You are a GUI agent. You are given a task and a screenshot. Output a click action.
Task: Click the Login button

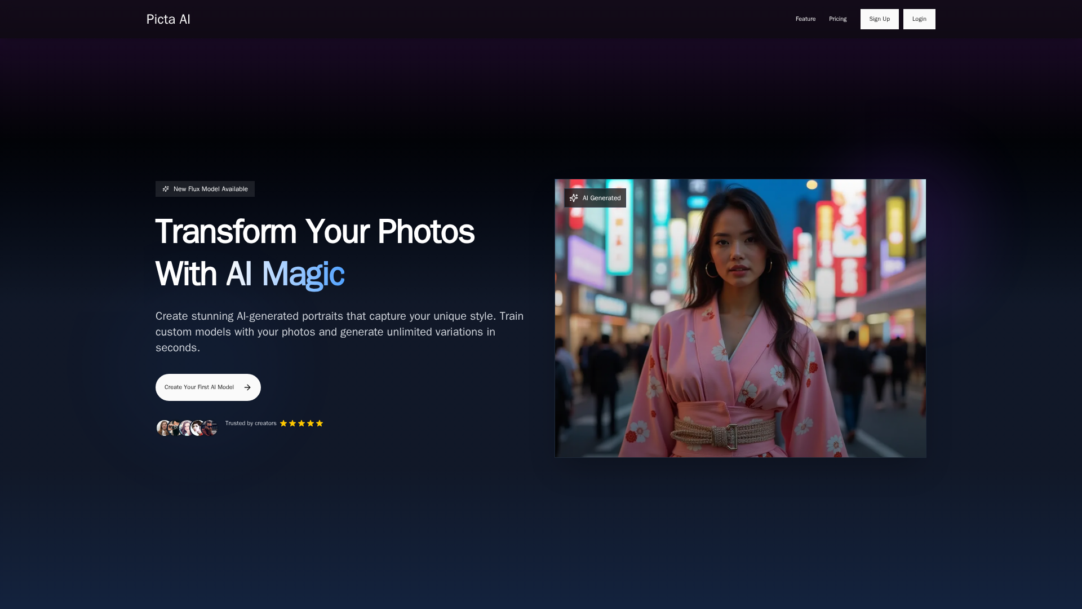[919, 19]
